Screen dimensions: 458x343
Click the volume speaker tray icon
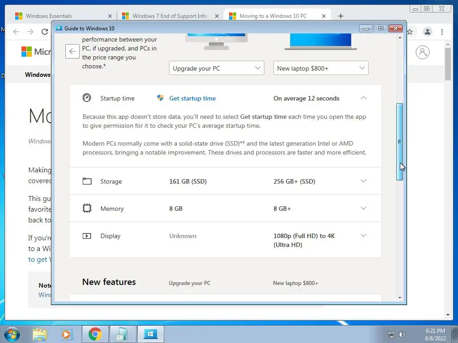tap(402, 335)
